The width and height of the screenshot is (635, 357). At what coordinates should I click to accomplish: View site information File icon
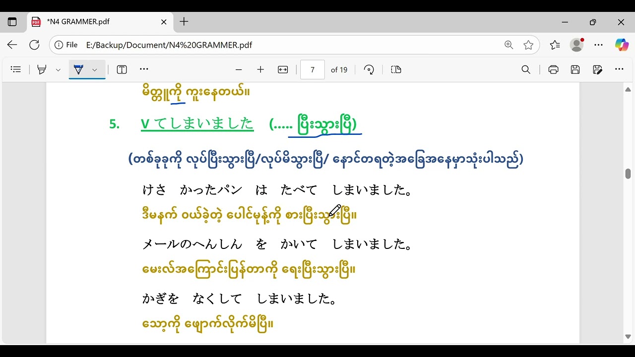click(x=66, y=45)
